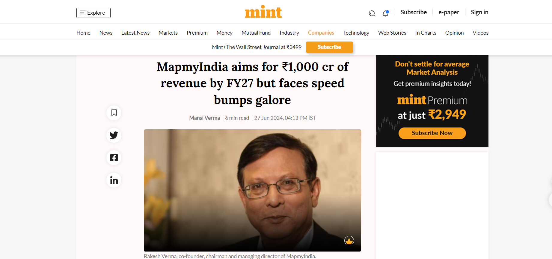Click the Sign in link
Viewport: 552px width, 259px height.
point(479,12)
